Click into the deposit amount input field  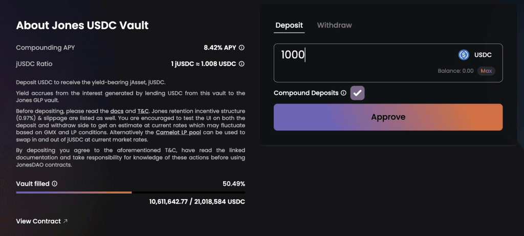click(364, 55)
